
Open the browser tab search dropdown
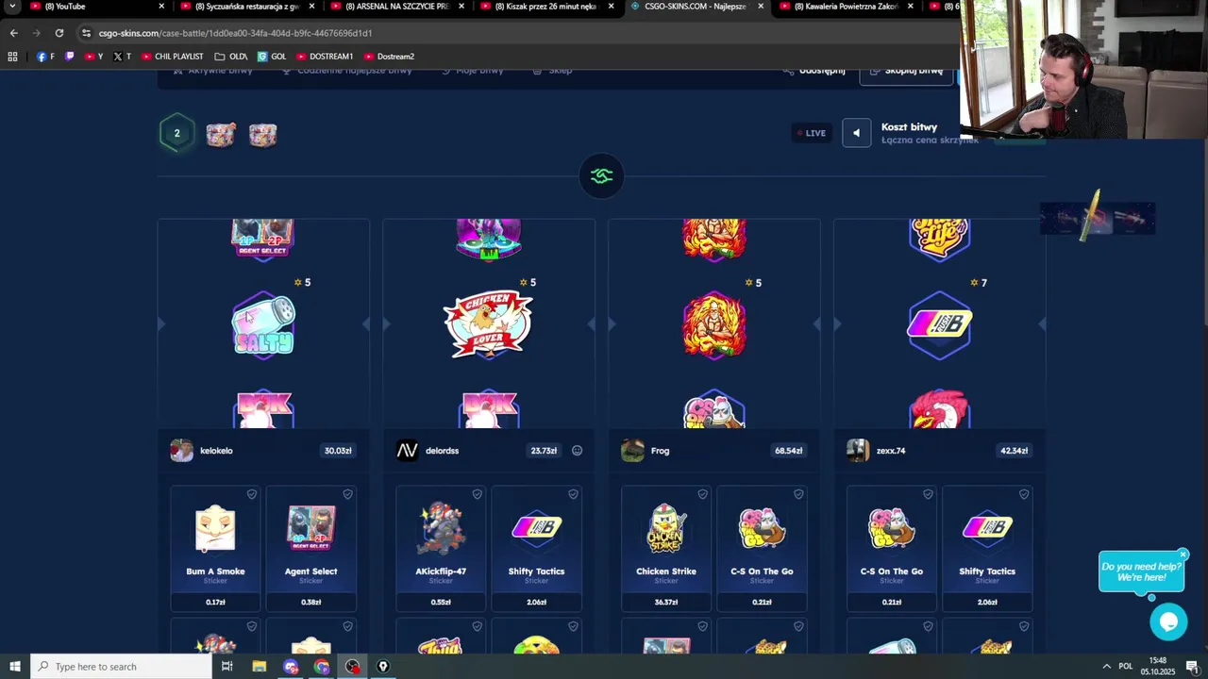(x=11, y=7)
